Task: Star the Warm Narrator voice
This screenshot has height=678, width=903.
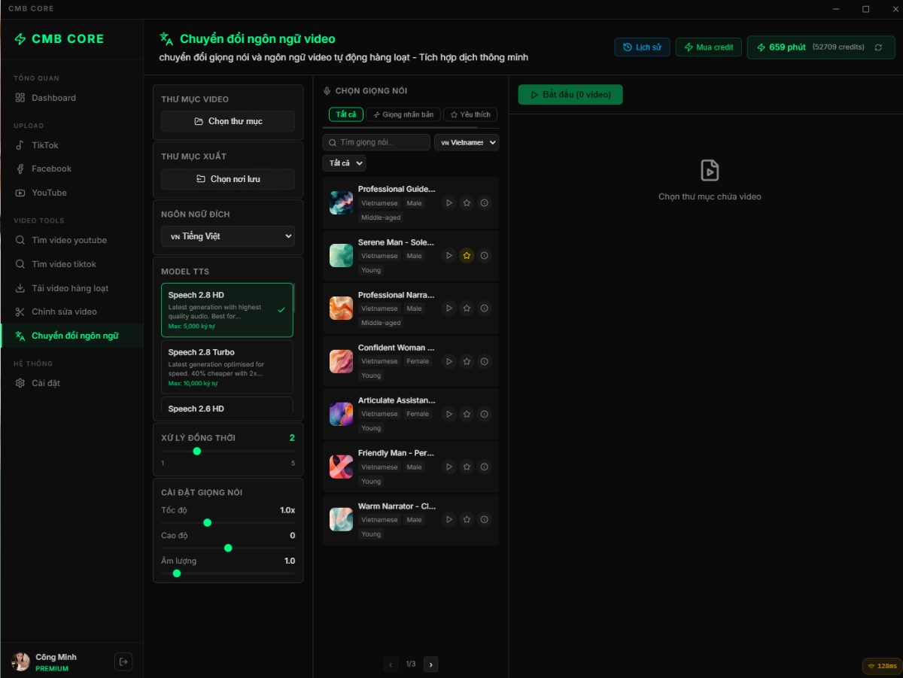Action: coord(467,519)
